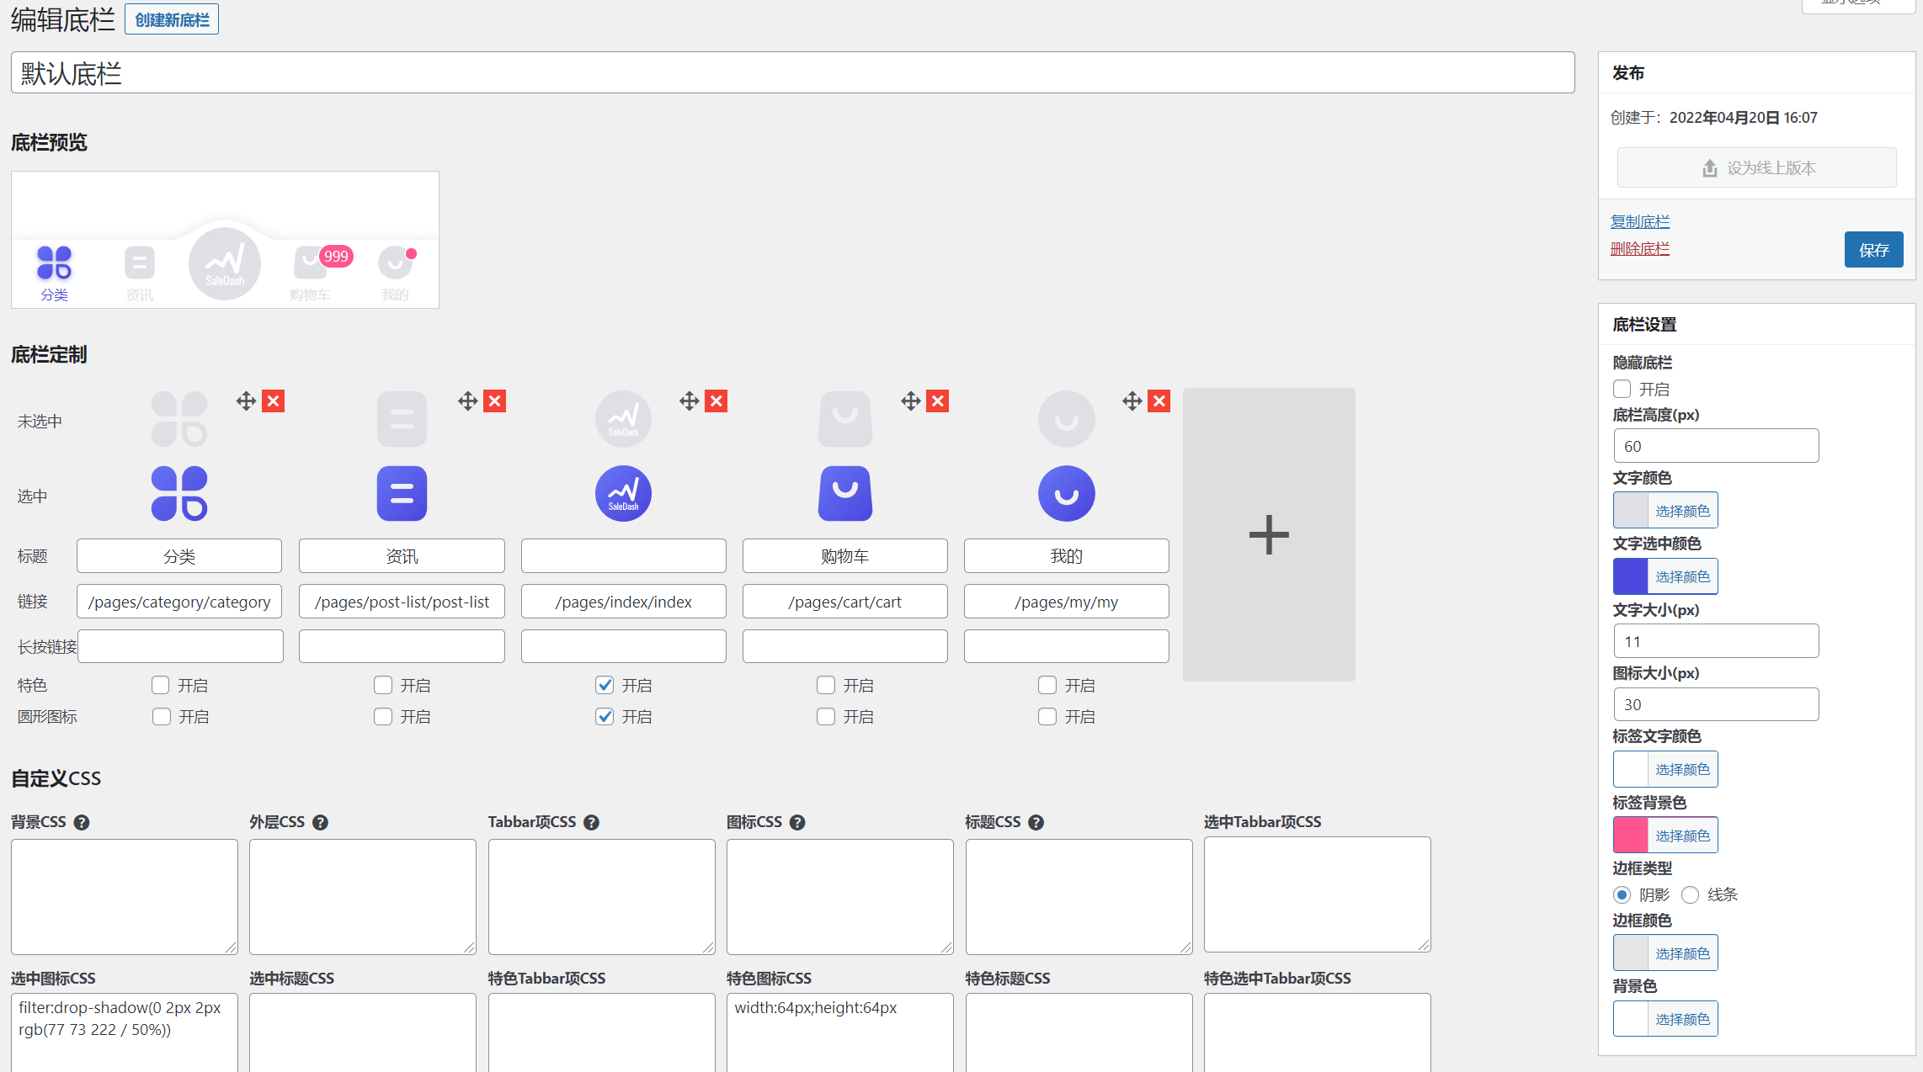The image size is (1923, 1072).
Task: Select the 线条 border type radio
Action: click(x=1690, y=894)
